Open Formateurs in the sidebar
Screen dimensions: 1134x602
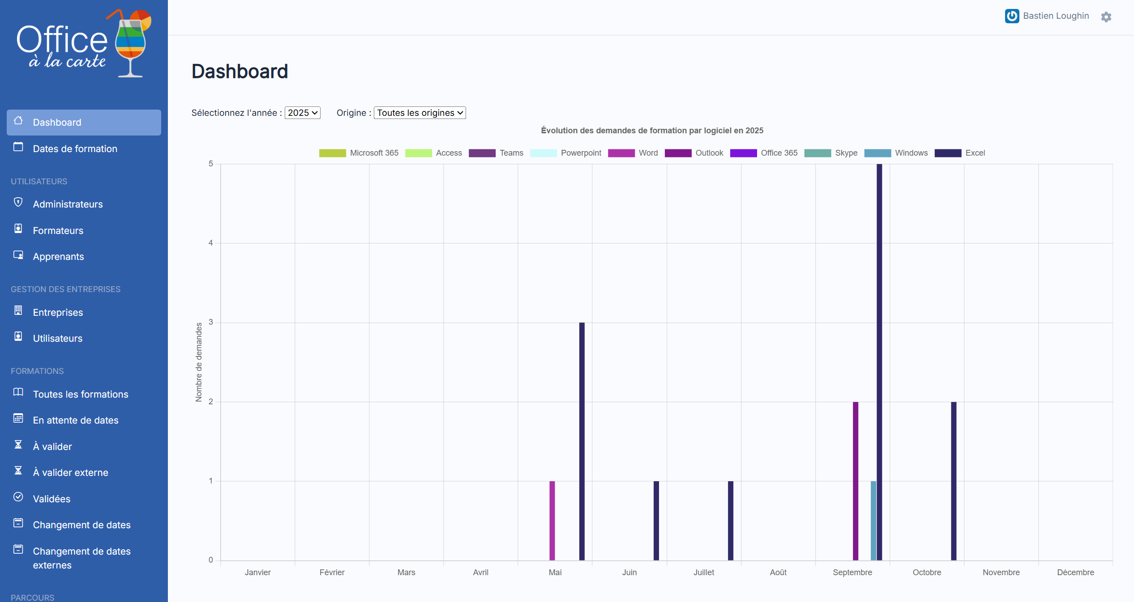pyautogui.click(x=58, y=231)
